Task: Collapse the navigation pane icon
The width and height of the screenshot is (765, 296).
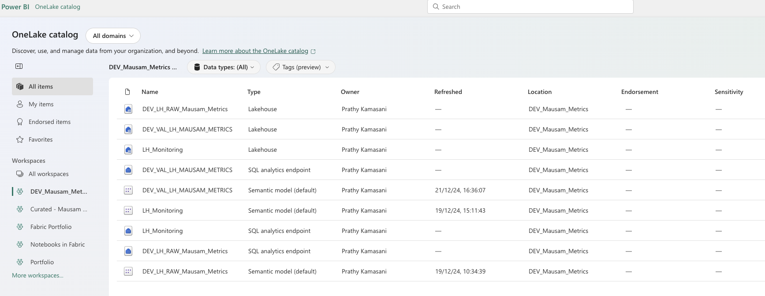Action: 19,66
